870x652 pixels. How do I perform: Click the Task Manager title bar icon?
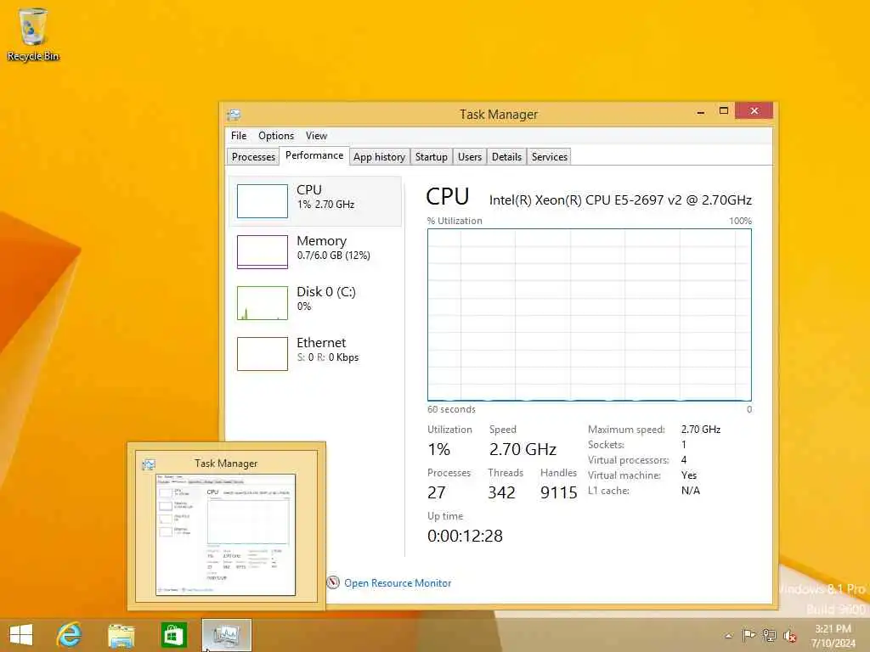click(234, 115)
